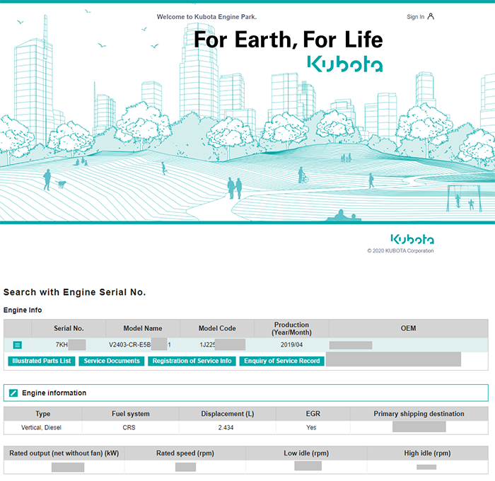Select the Vertical, Diesel type value
495x481 pixels.
click(x=41, y=428)
